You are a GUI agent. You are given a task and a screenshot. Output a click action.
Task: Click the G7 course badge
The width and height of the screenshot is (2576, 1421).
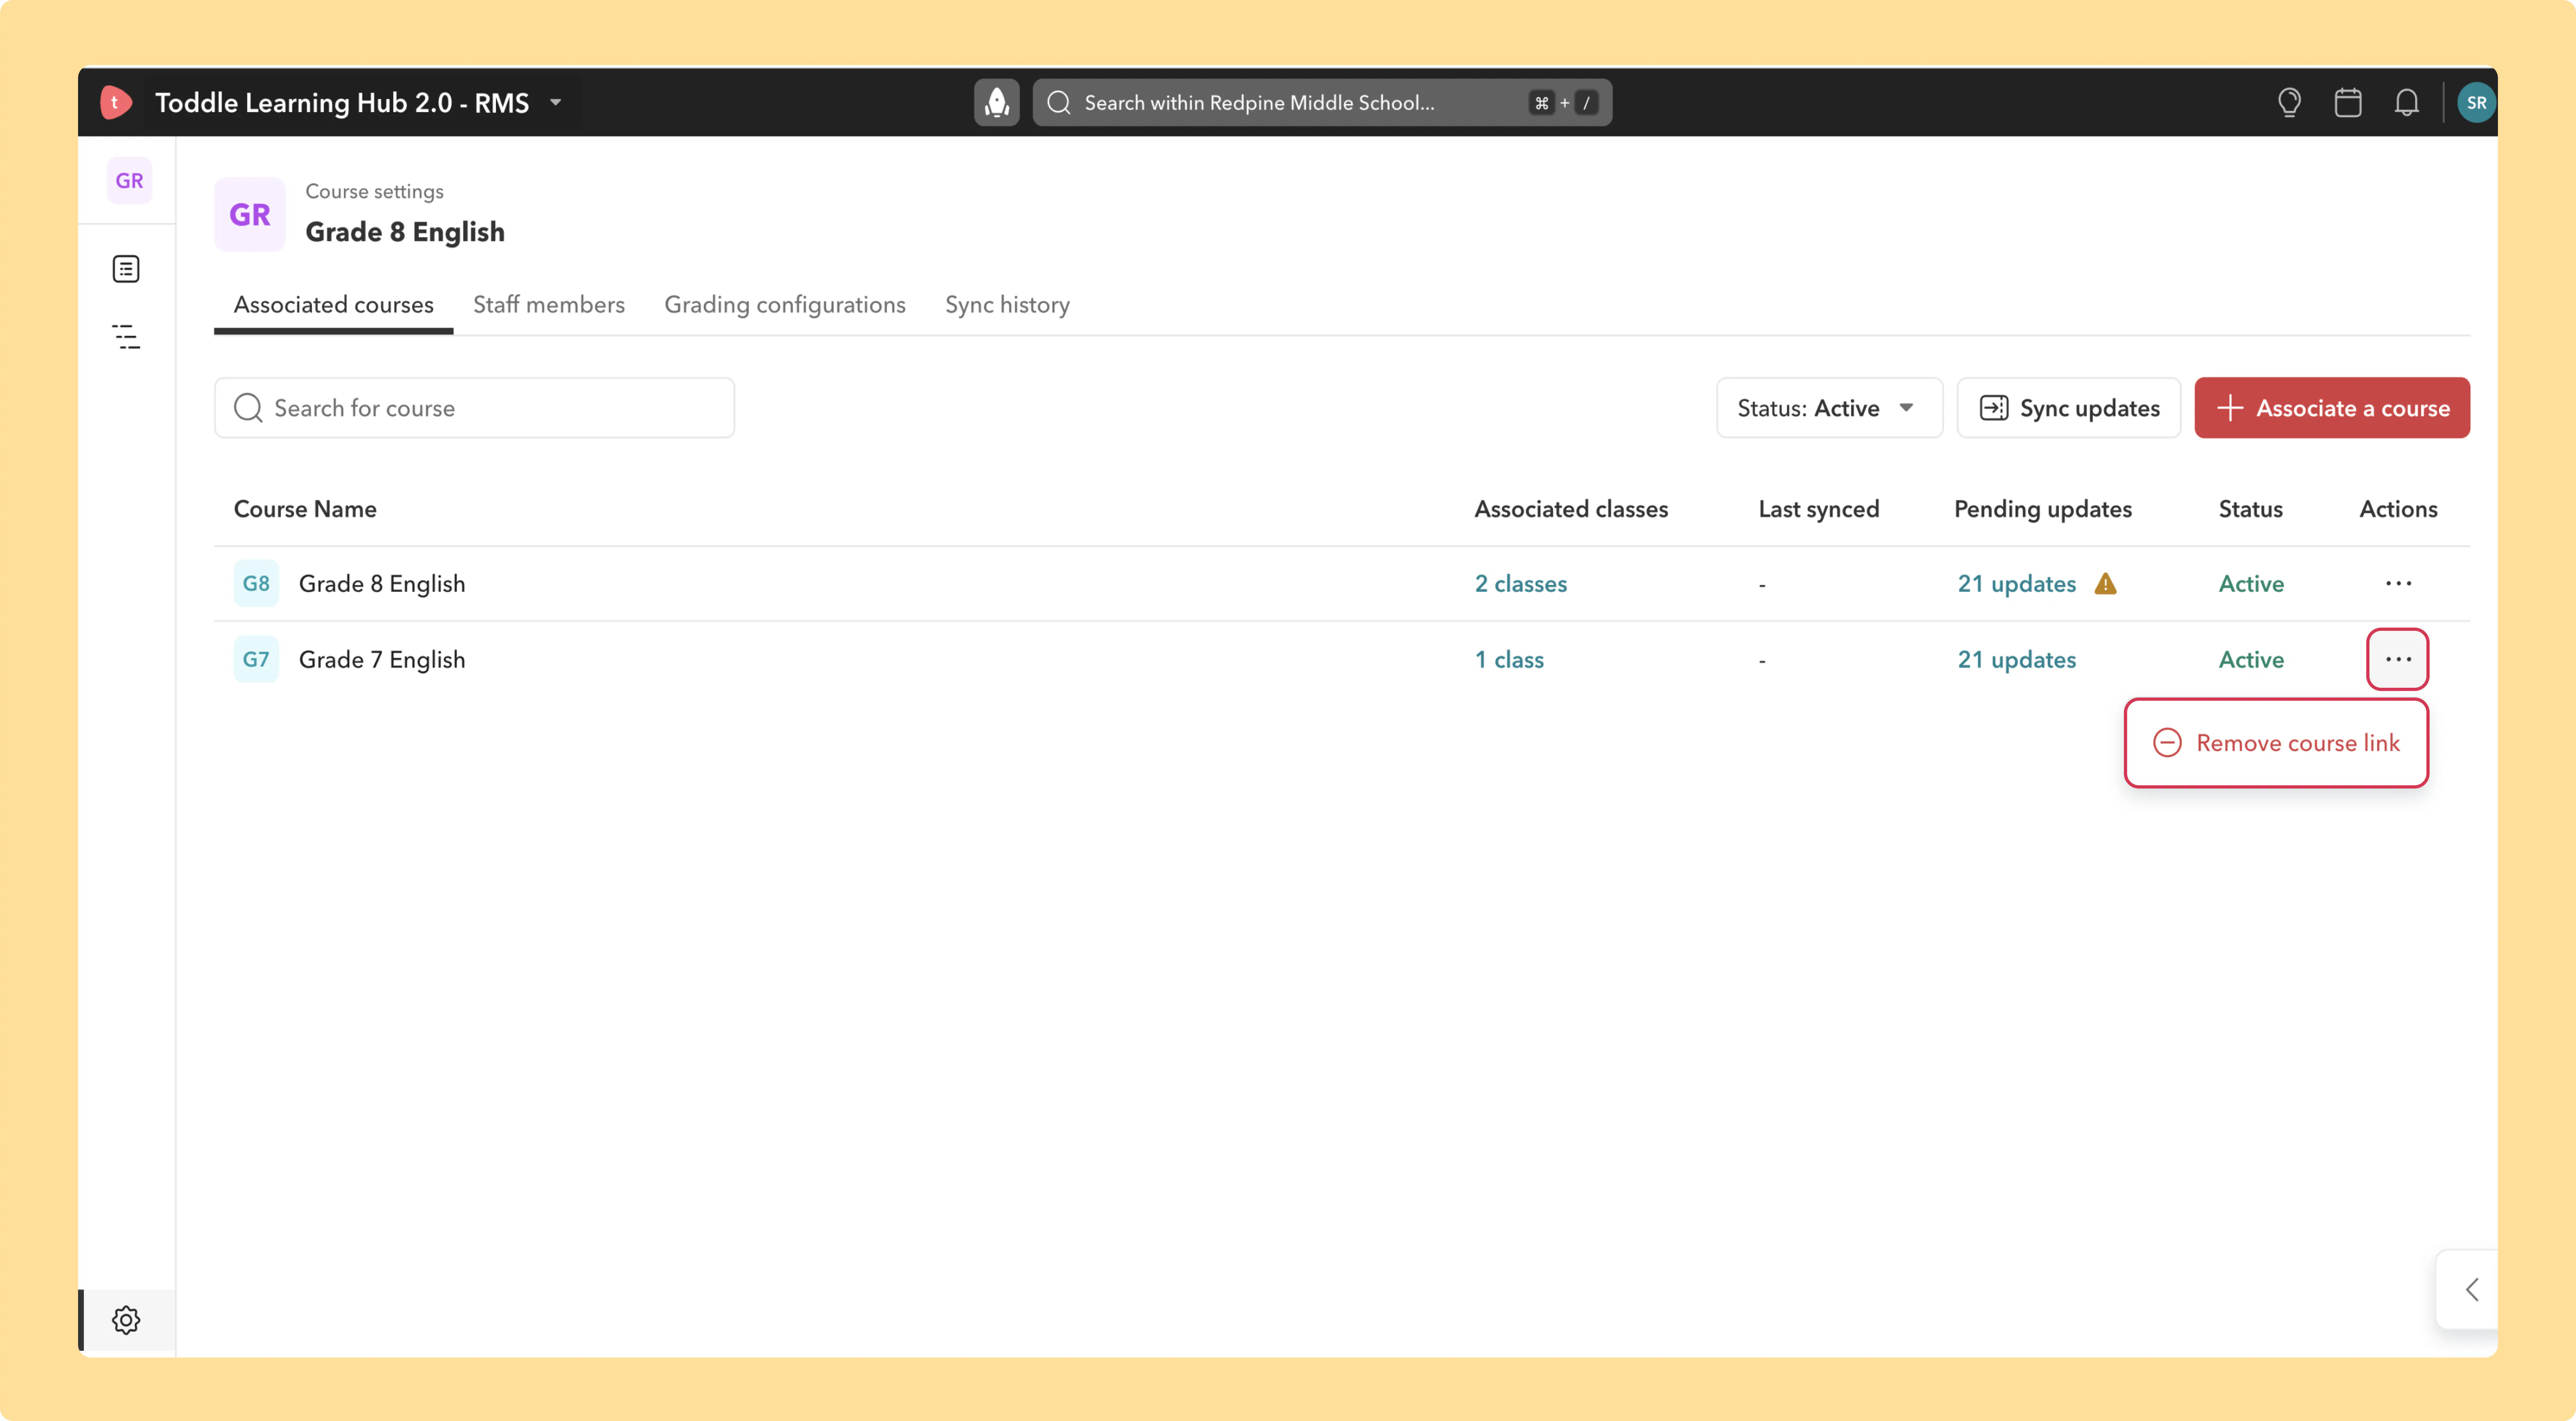tap(256, 659)
